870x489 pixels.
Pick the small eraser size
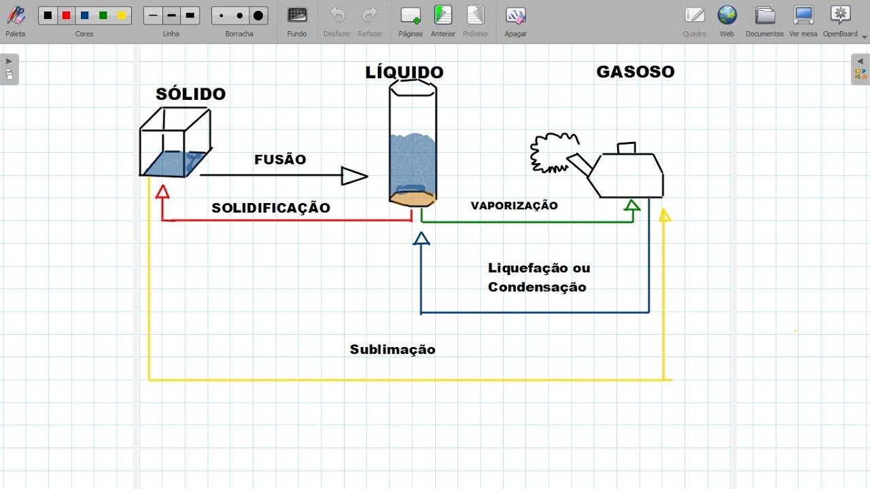pyautogui.click(x=222, y=15)
